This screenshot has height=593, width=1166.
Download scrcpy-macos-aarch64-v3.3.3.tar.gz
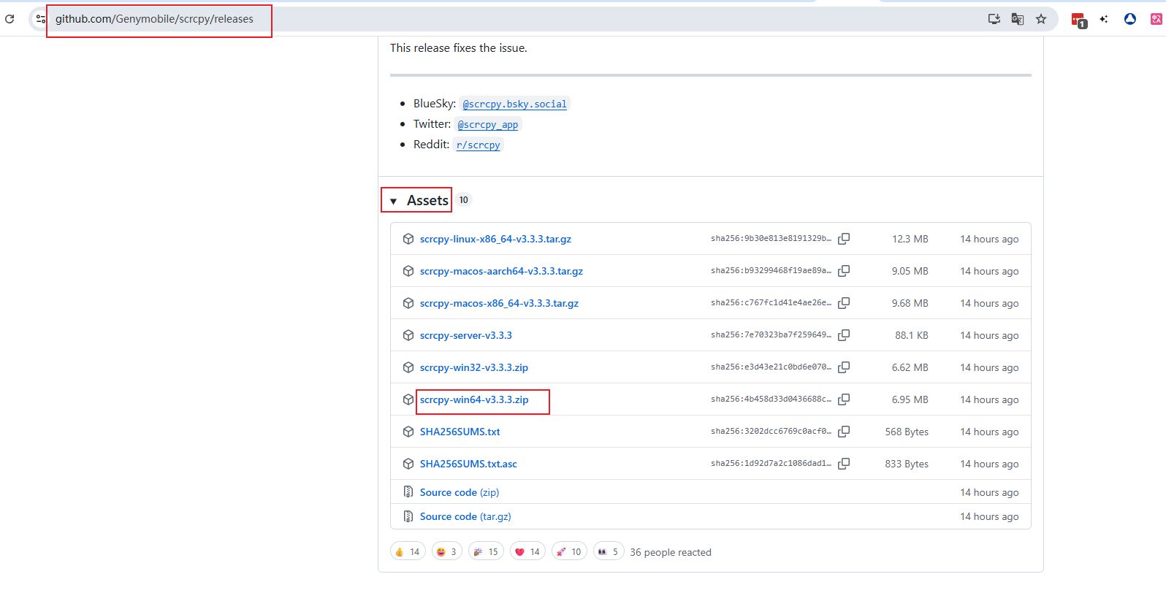click(x=501, y=271)
